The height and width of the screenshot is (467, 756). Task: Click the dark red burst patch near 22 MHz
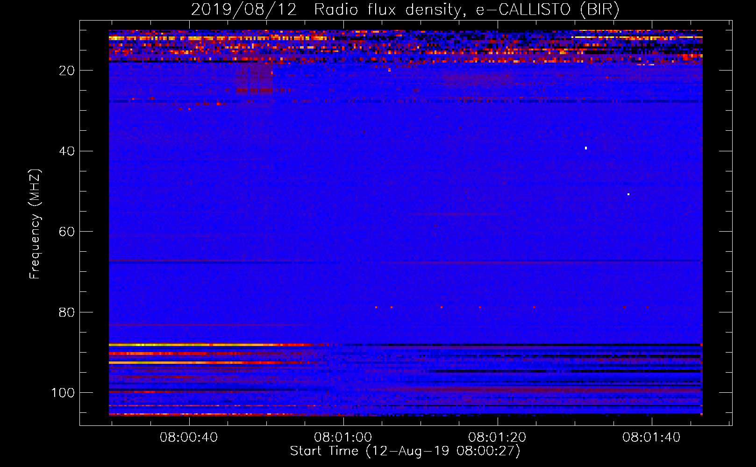(254, 79)
